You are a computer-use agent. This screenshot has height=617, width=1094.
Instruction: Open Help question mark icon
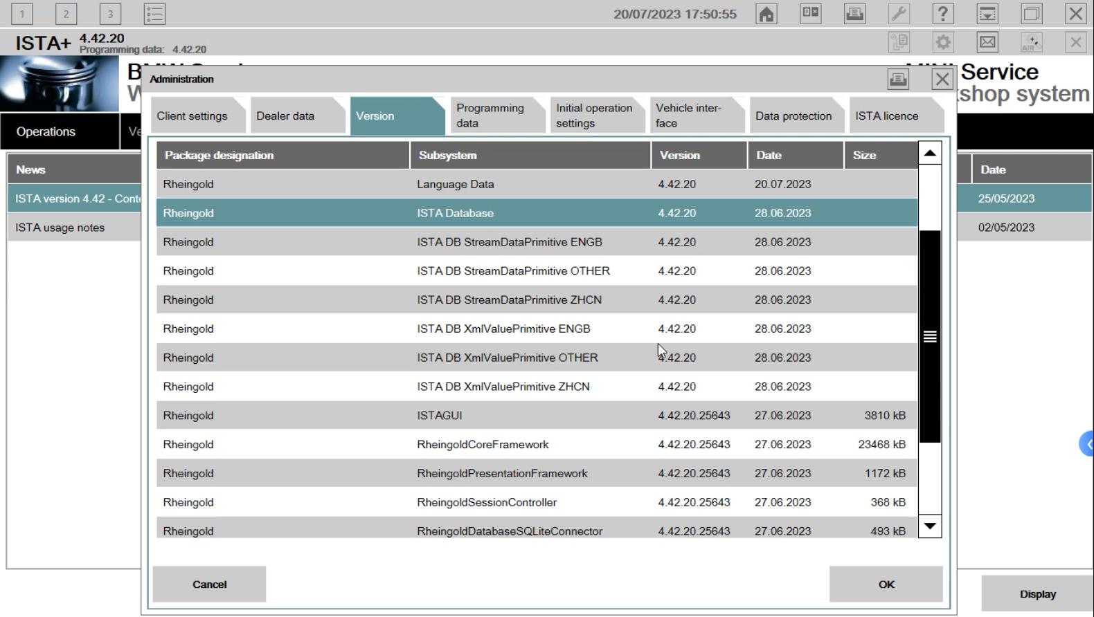pos(943,13)
